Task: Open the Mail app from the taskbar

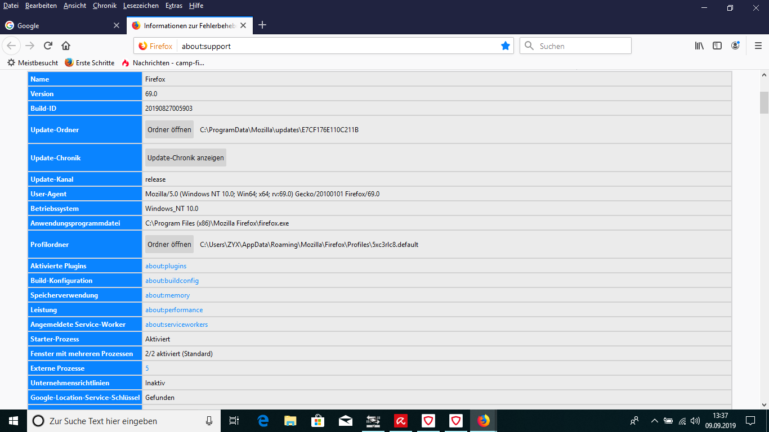Action: click(346, 421)
